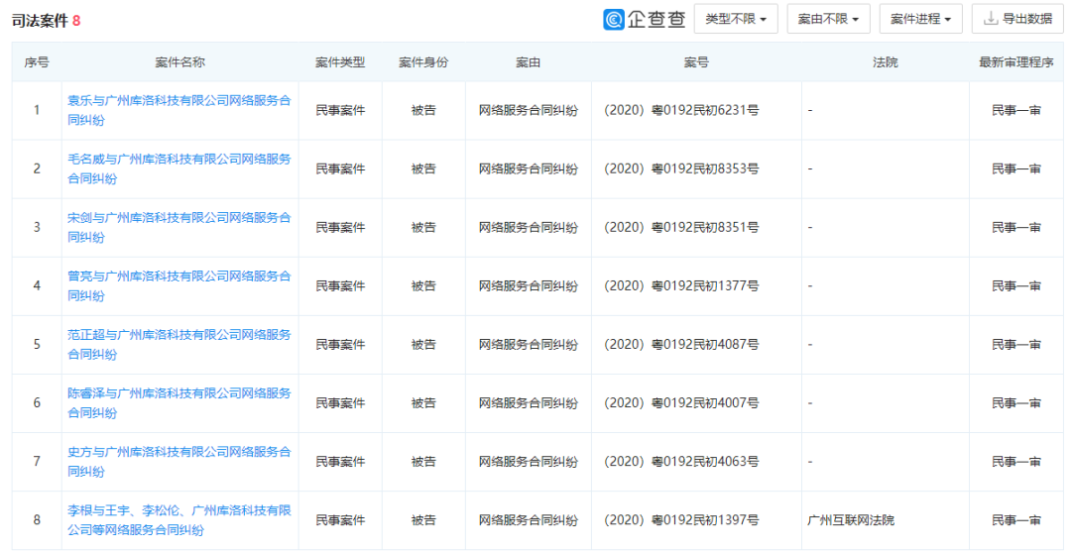Click the 广州互联网法院 court cell
The image size is (1071, 552).
[851, 520]
